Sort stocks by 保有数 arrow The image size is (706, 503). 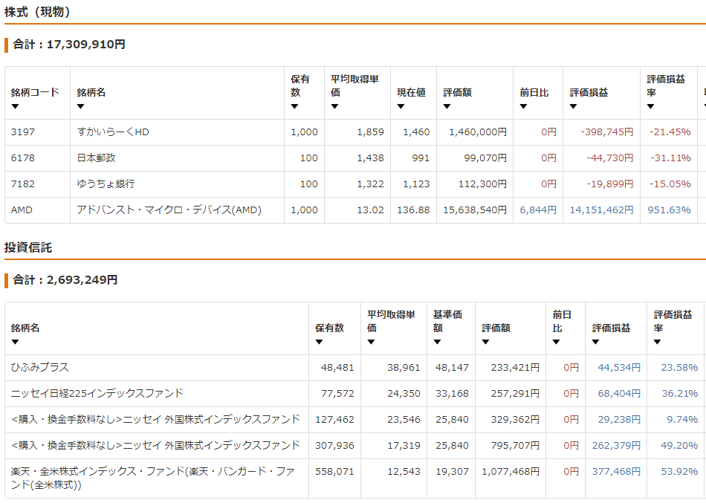[x=294, y=106]
